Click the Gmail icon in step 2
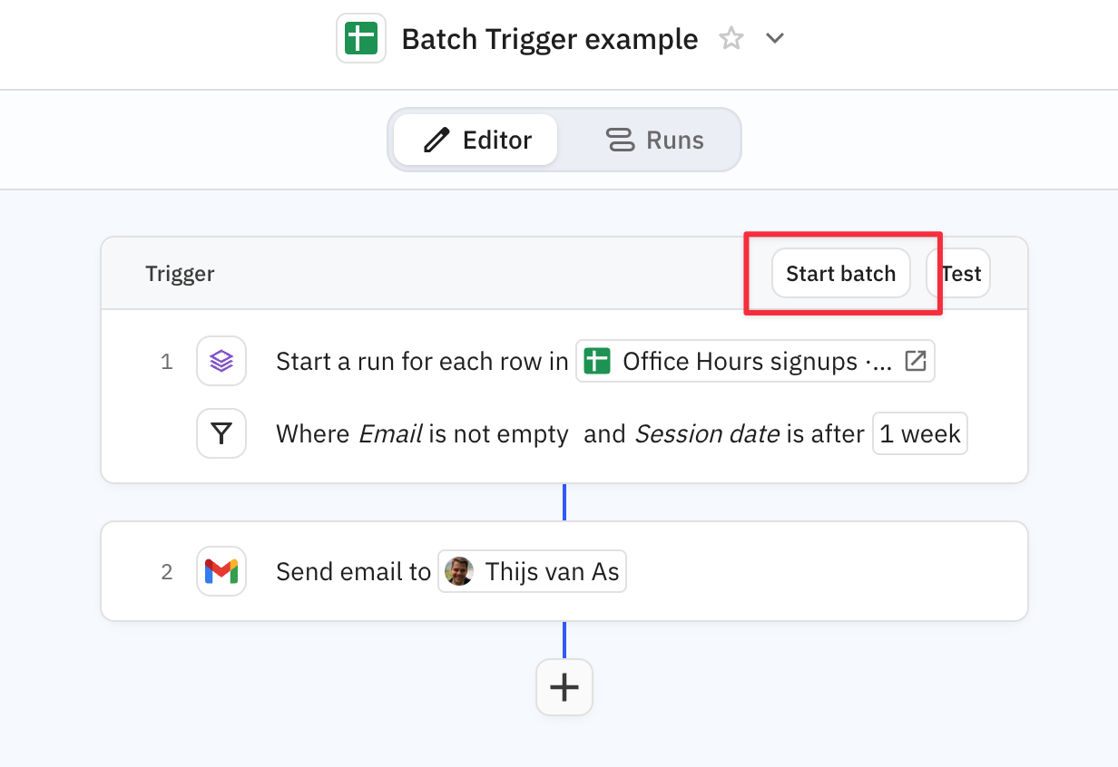 click(221, 572)
